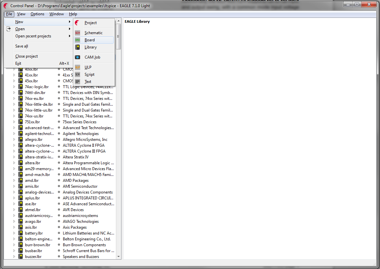Expand the 74xx-us.lbr tree entry
This screenshot has width=380, height=269.
14,116
